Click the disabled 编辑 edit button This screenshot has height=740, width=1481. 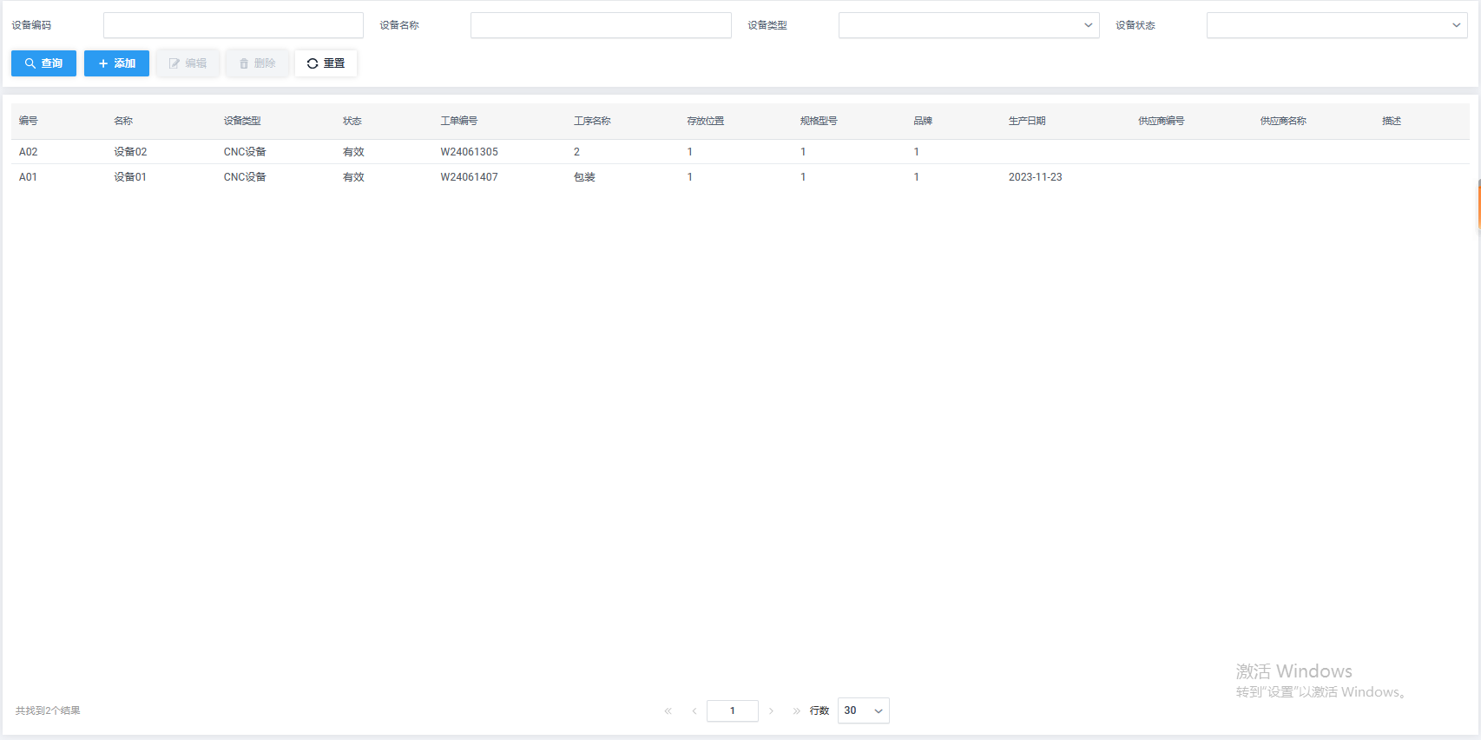188,63
